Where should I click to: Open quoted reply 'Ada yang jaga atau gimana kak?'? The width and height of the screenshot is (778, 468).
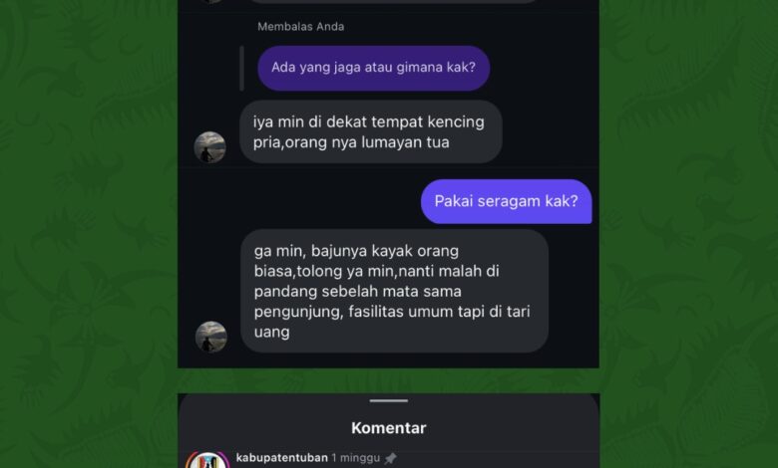374,68
